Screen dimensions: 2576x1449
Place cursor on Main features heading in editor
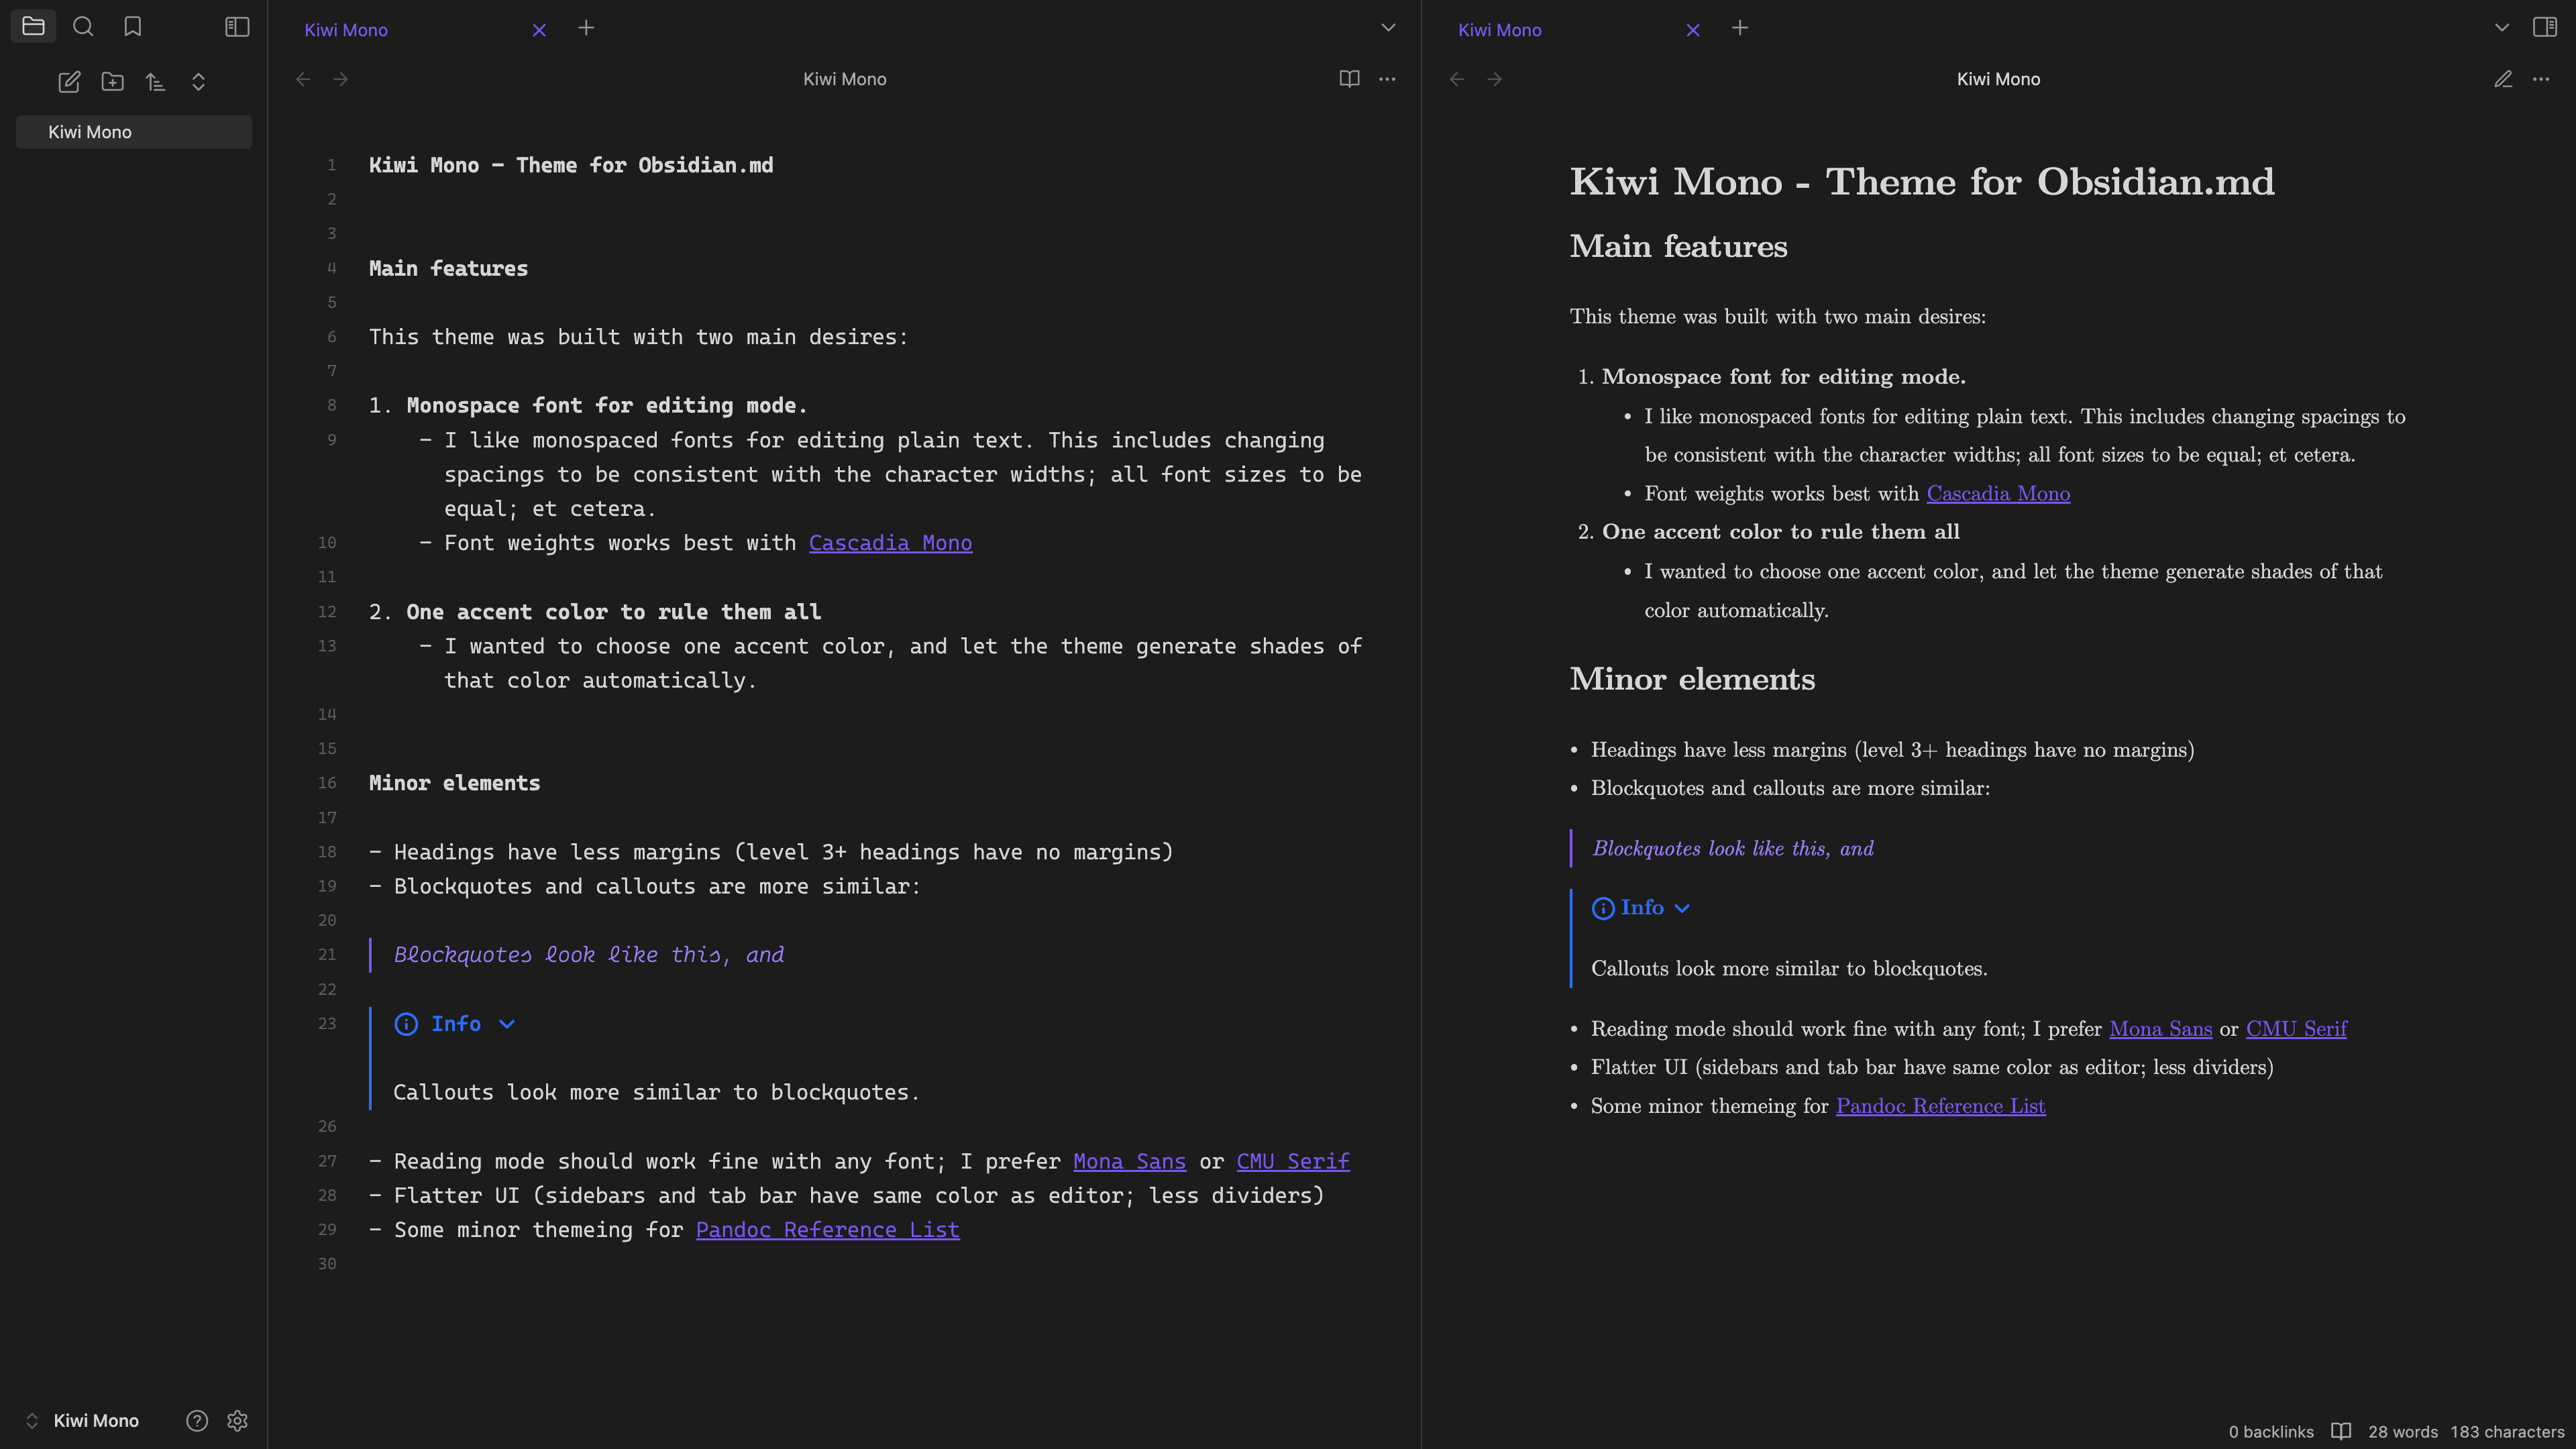[448, 268]
